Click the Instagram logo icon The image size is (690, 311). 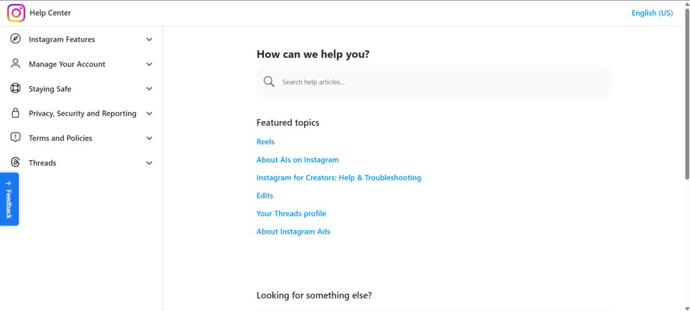click(16, 13)
